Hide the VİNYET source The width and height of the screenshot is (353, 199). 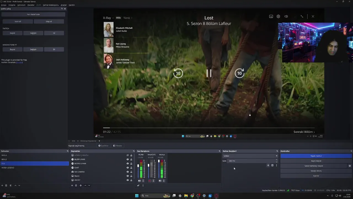coord(128,180)
